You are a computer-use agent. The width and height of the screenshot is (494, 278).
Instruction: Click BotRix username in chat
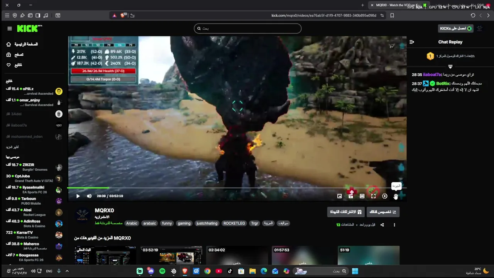click(x=443, y=83)
